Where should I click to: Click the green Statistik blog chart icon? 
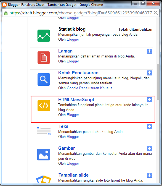pos(44,36)
